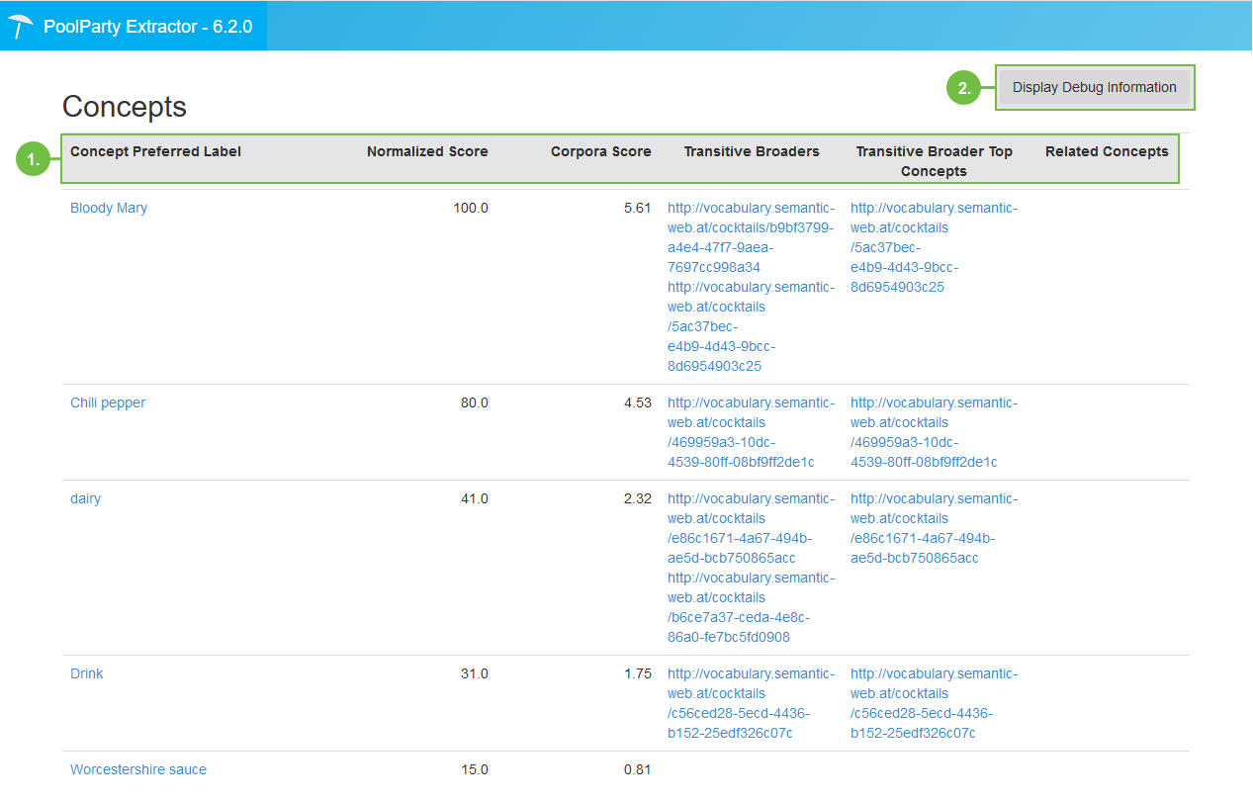Open the Bloody Mary concept link
The image size is (1253, 802).
tap(109, 208)
